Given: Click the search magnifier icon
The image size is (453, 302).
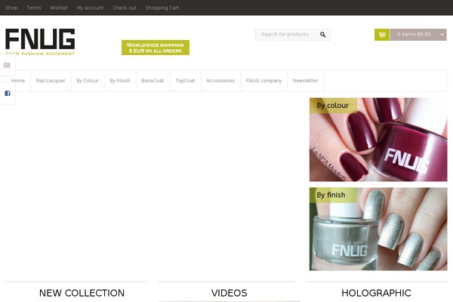Looking at the screenshot, I should (322, 35).
